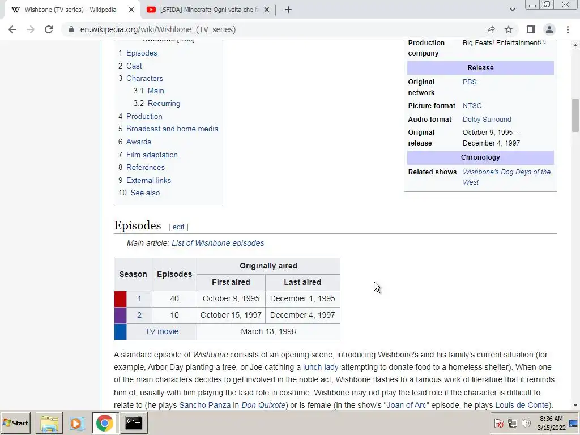Open the 3.1 Main contents entry
This screenshot has width=580, height=435.
(x=156, y=91)
